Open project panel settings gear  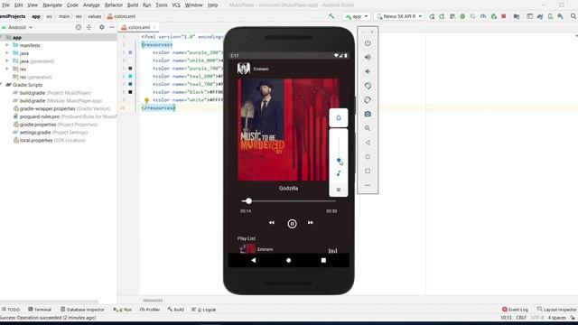[x=102, y=27]
